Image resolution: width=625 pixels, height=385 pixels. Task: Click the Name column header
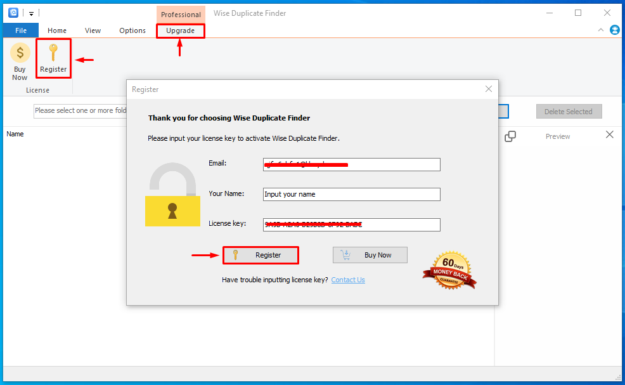[15, 134]
